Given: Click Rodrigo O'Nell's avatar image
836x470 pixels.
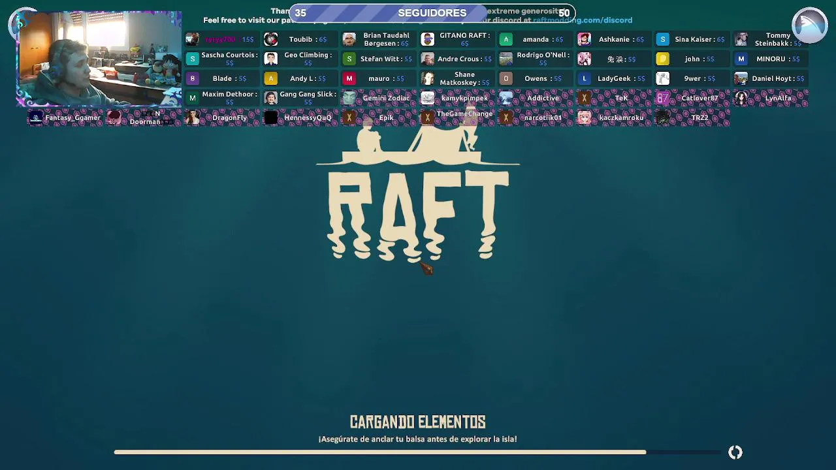Looking at the screenshot, I should [506, 59].
